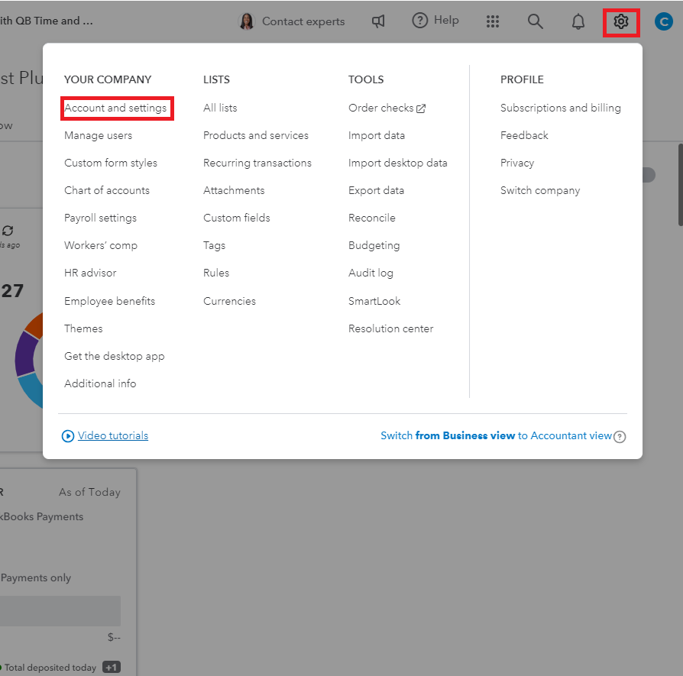
Task: Flip the toggle switch at the right edge
Action: (x=648, y=174)
